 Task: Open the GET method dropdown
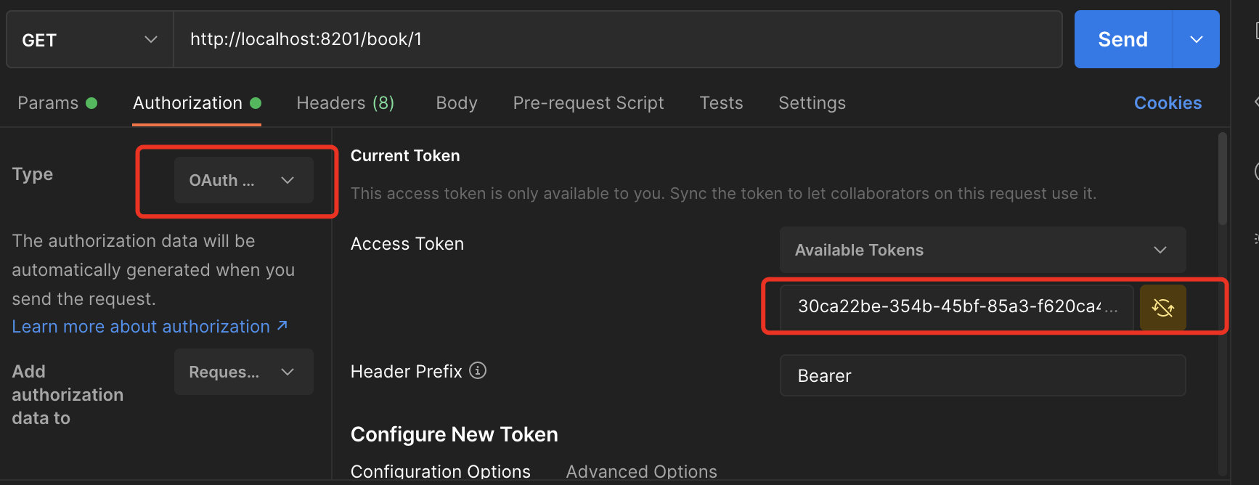pyautogui.click(x=89, y=40)
